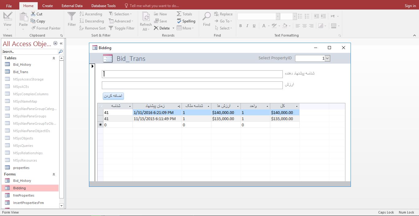The width and height of the screenshot is (419, 216).
Task: Align text to the right
Action: click(311, 26)
